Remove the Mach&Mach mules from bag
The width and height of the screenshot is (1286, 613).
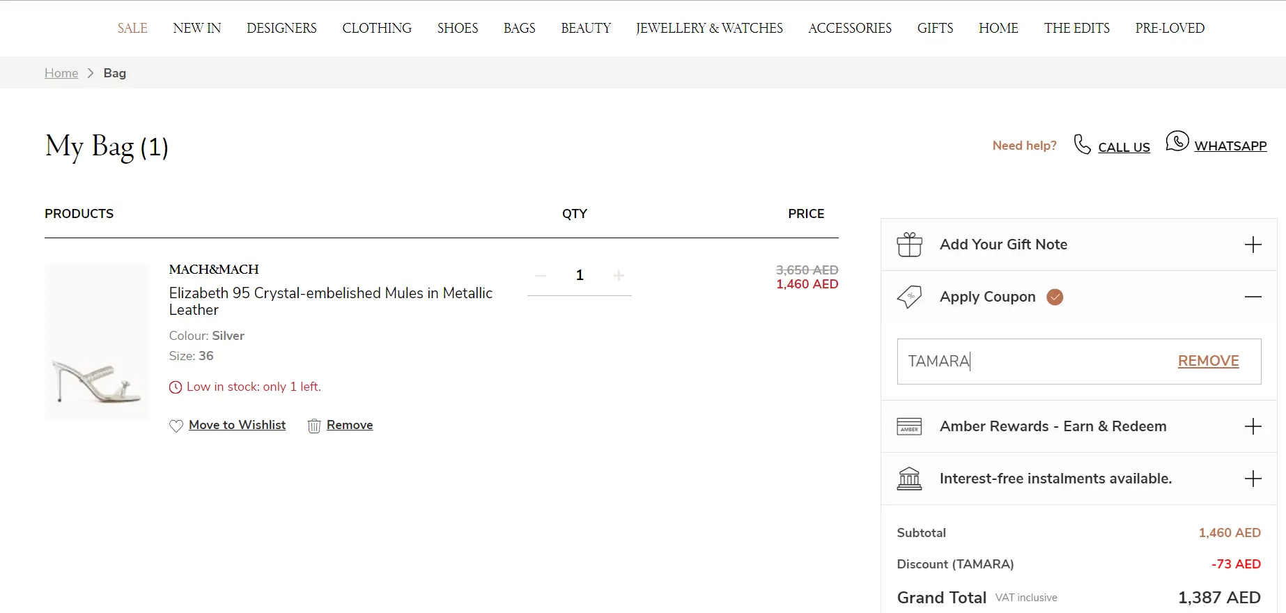350,425
